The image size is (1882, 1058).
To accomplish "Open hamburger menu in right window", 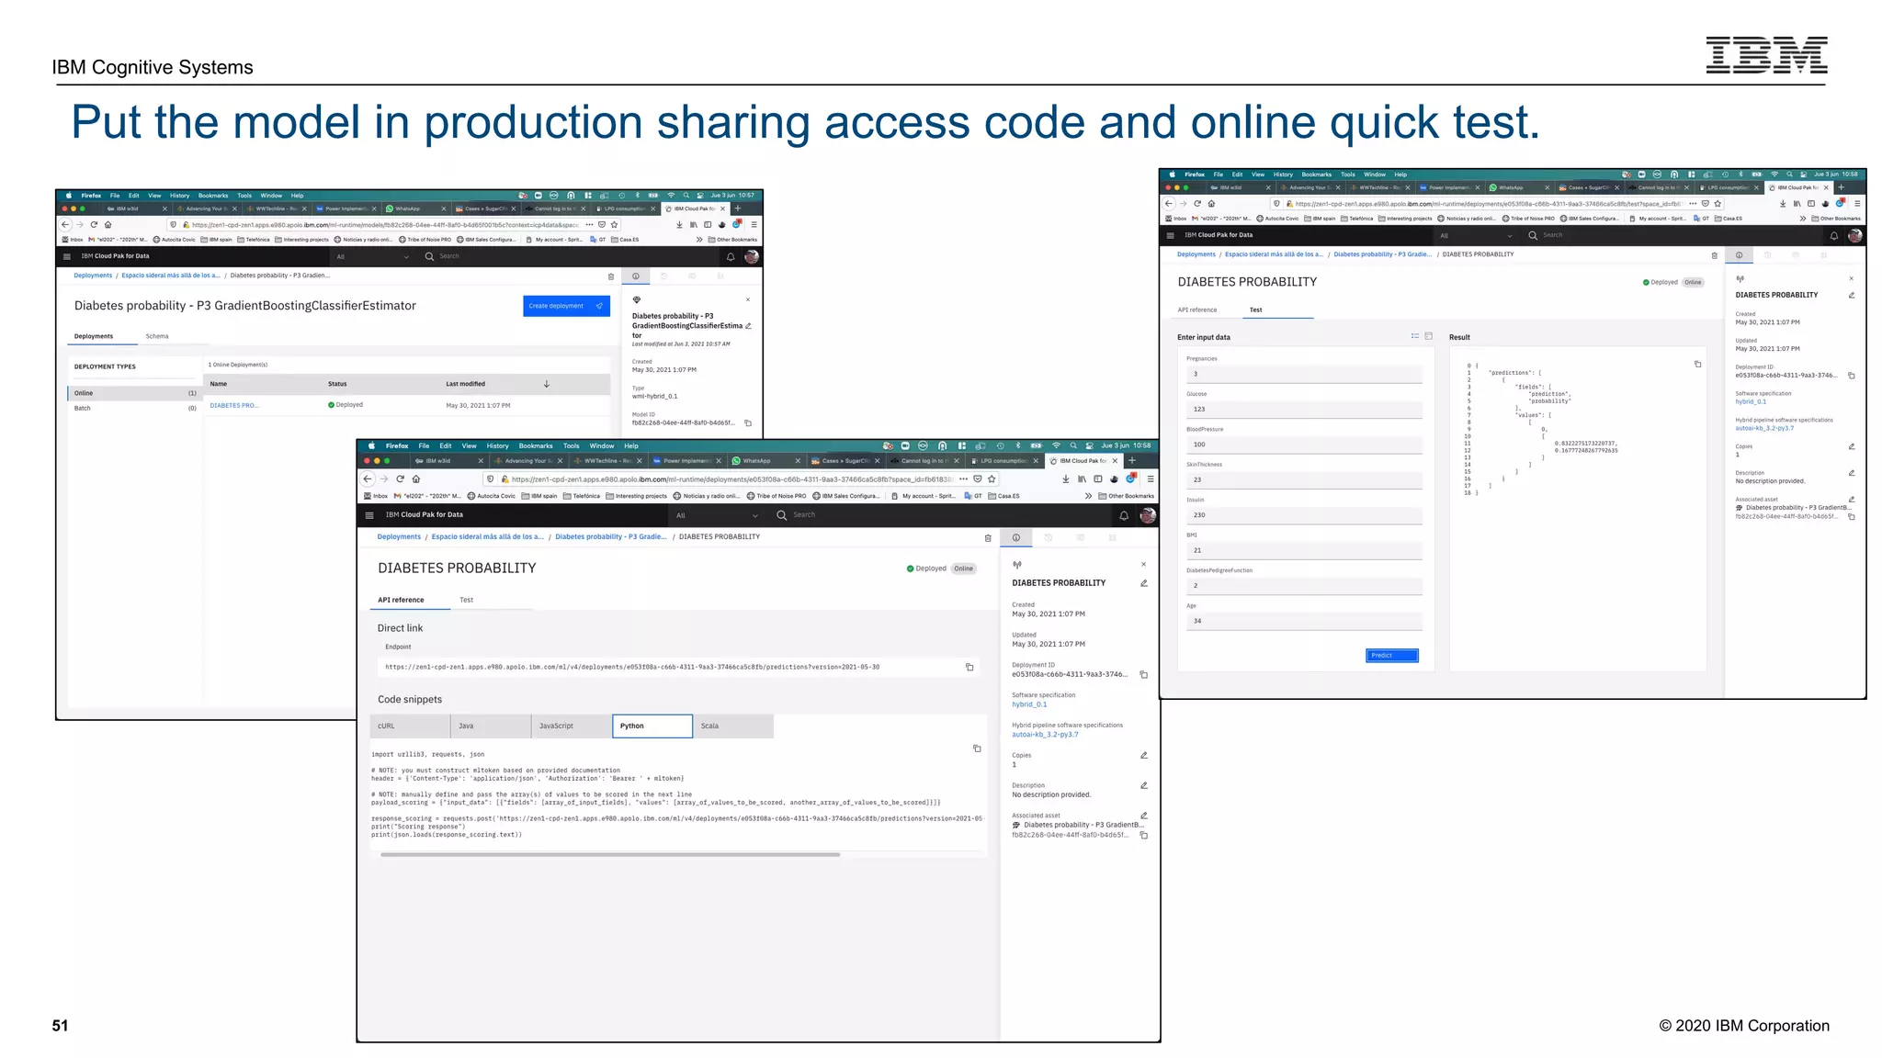I will [1170, 235].
